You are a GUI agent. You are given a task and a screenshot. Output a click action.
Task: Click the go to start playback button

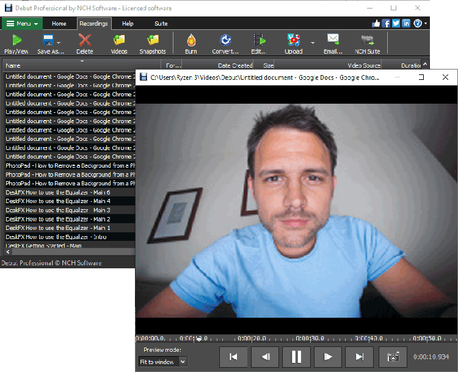coord(233,357)
